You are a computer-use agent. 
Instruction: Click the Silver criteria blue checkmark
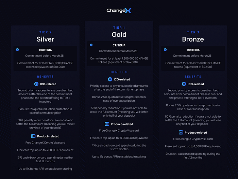[17, 50]
